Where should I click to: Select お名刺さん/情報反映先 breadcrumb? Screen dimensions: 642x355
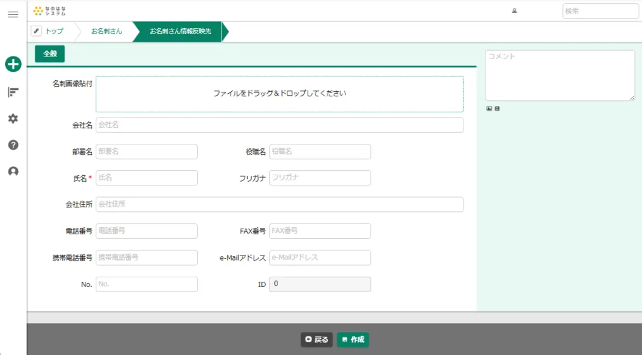[x=180, y=31]
